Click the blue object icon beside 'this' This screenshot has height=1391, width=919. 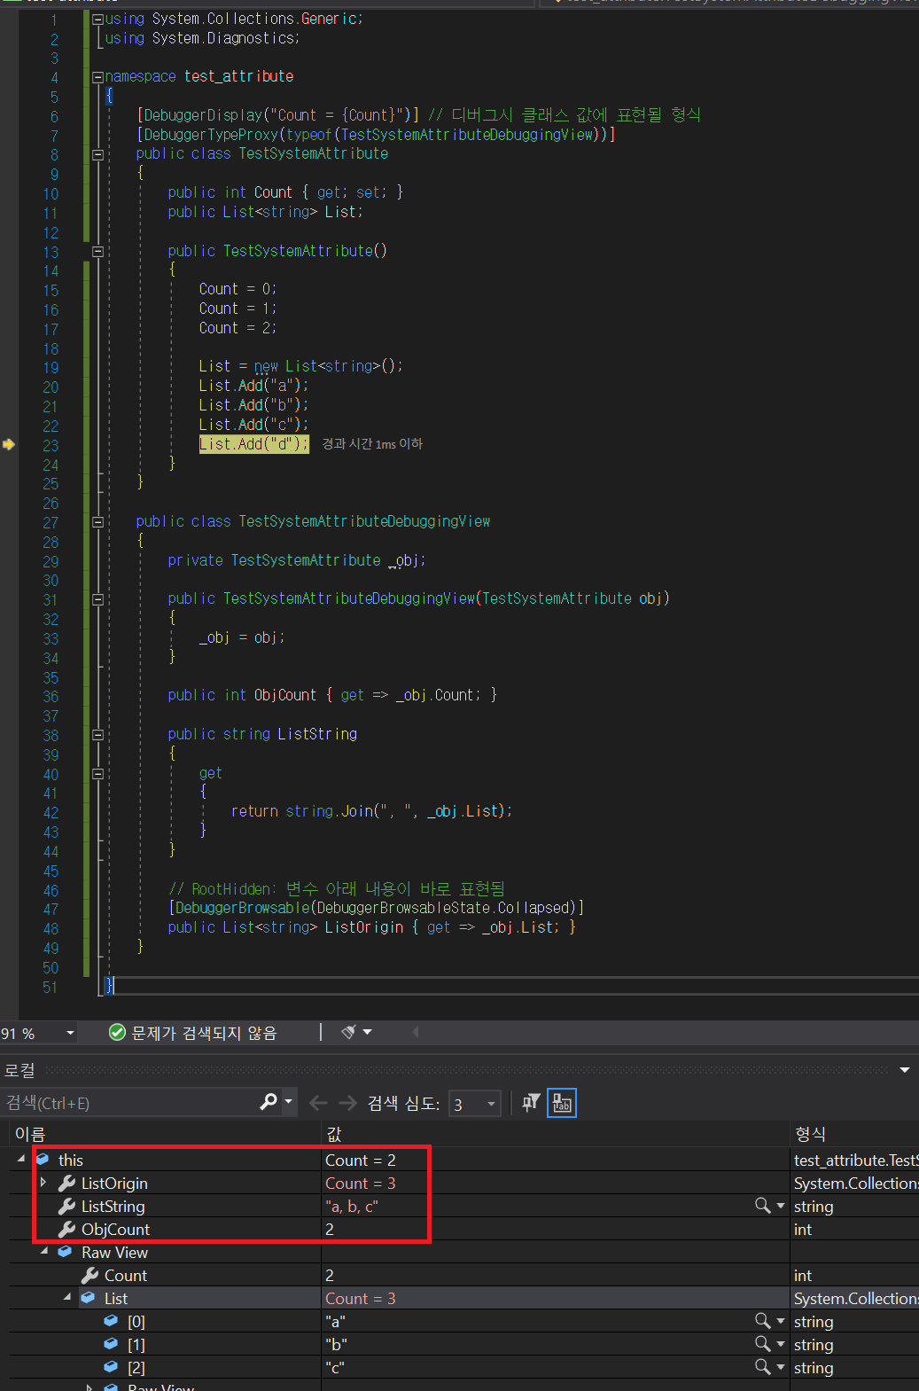click(43, 1159)
